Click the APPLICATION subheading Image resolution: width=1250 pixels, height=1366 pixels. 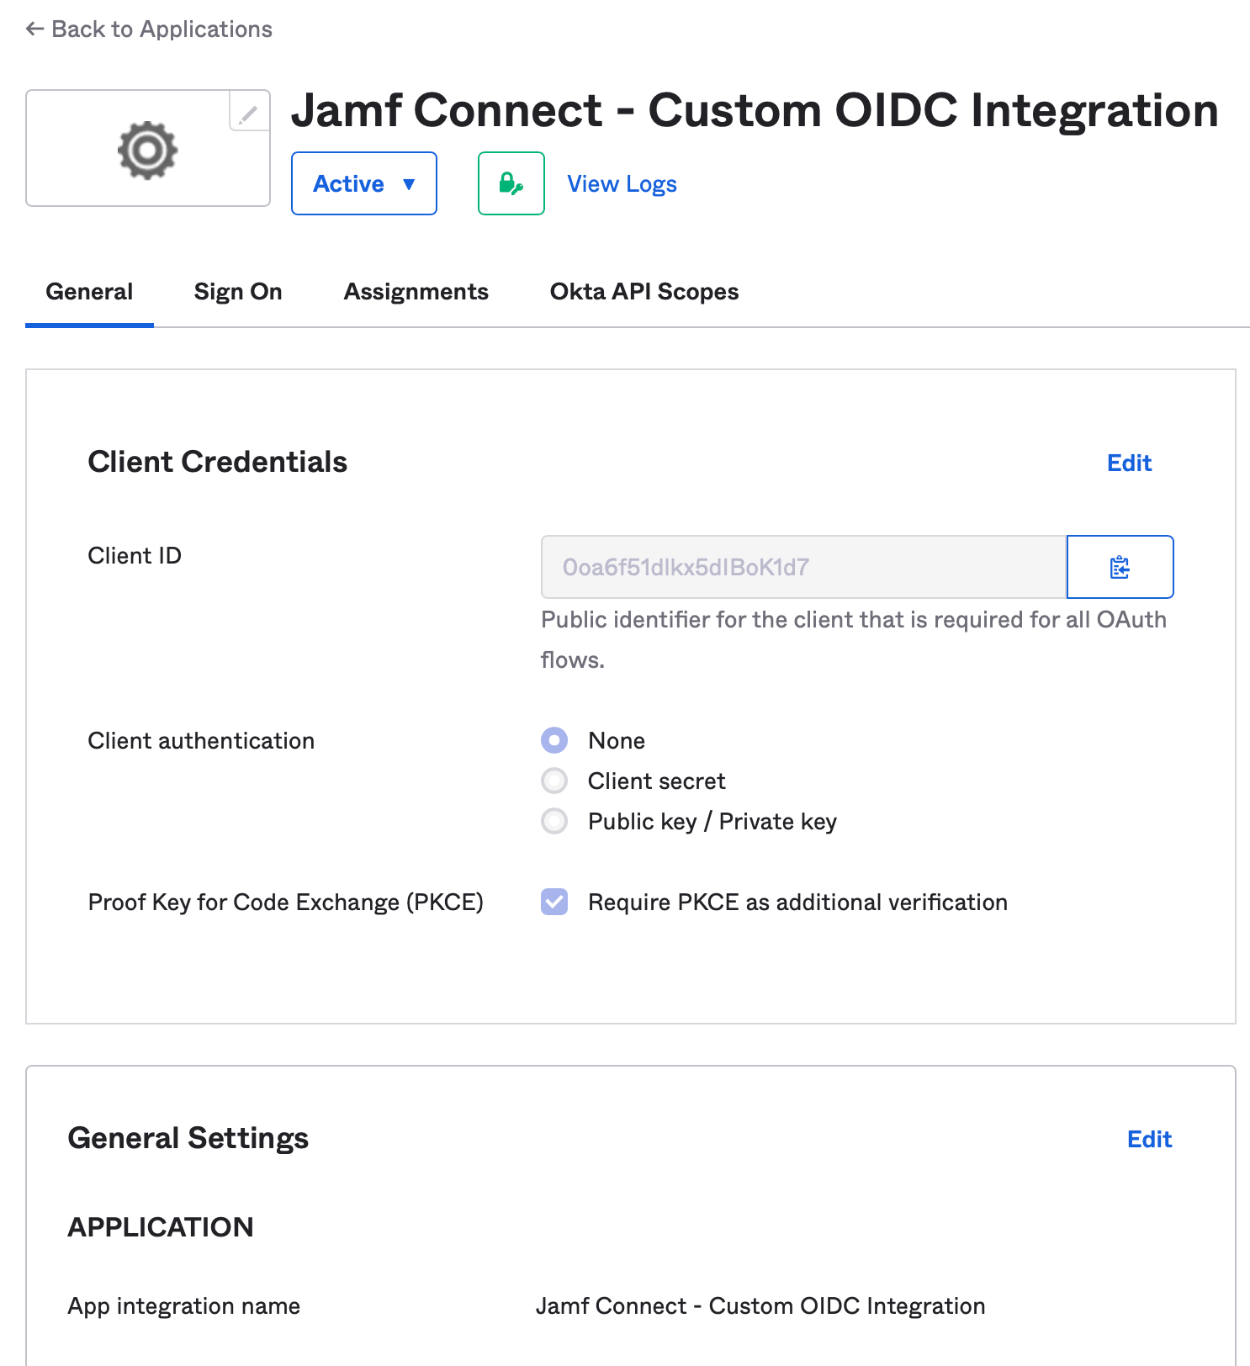pyautogui.click(x=161, y=1227)
